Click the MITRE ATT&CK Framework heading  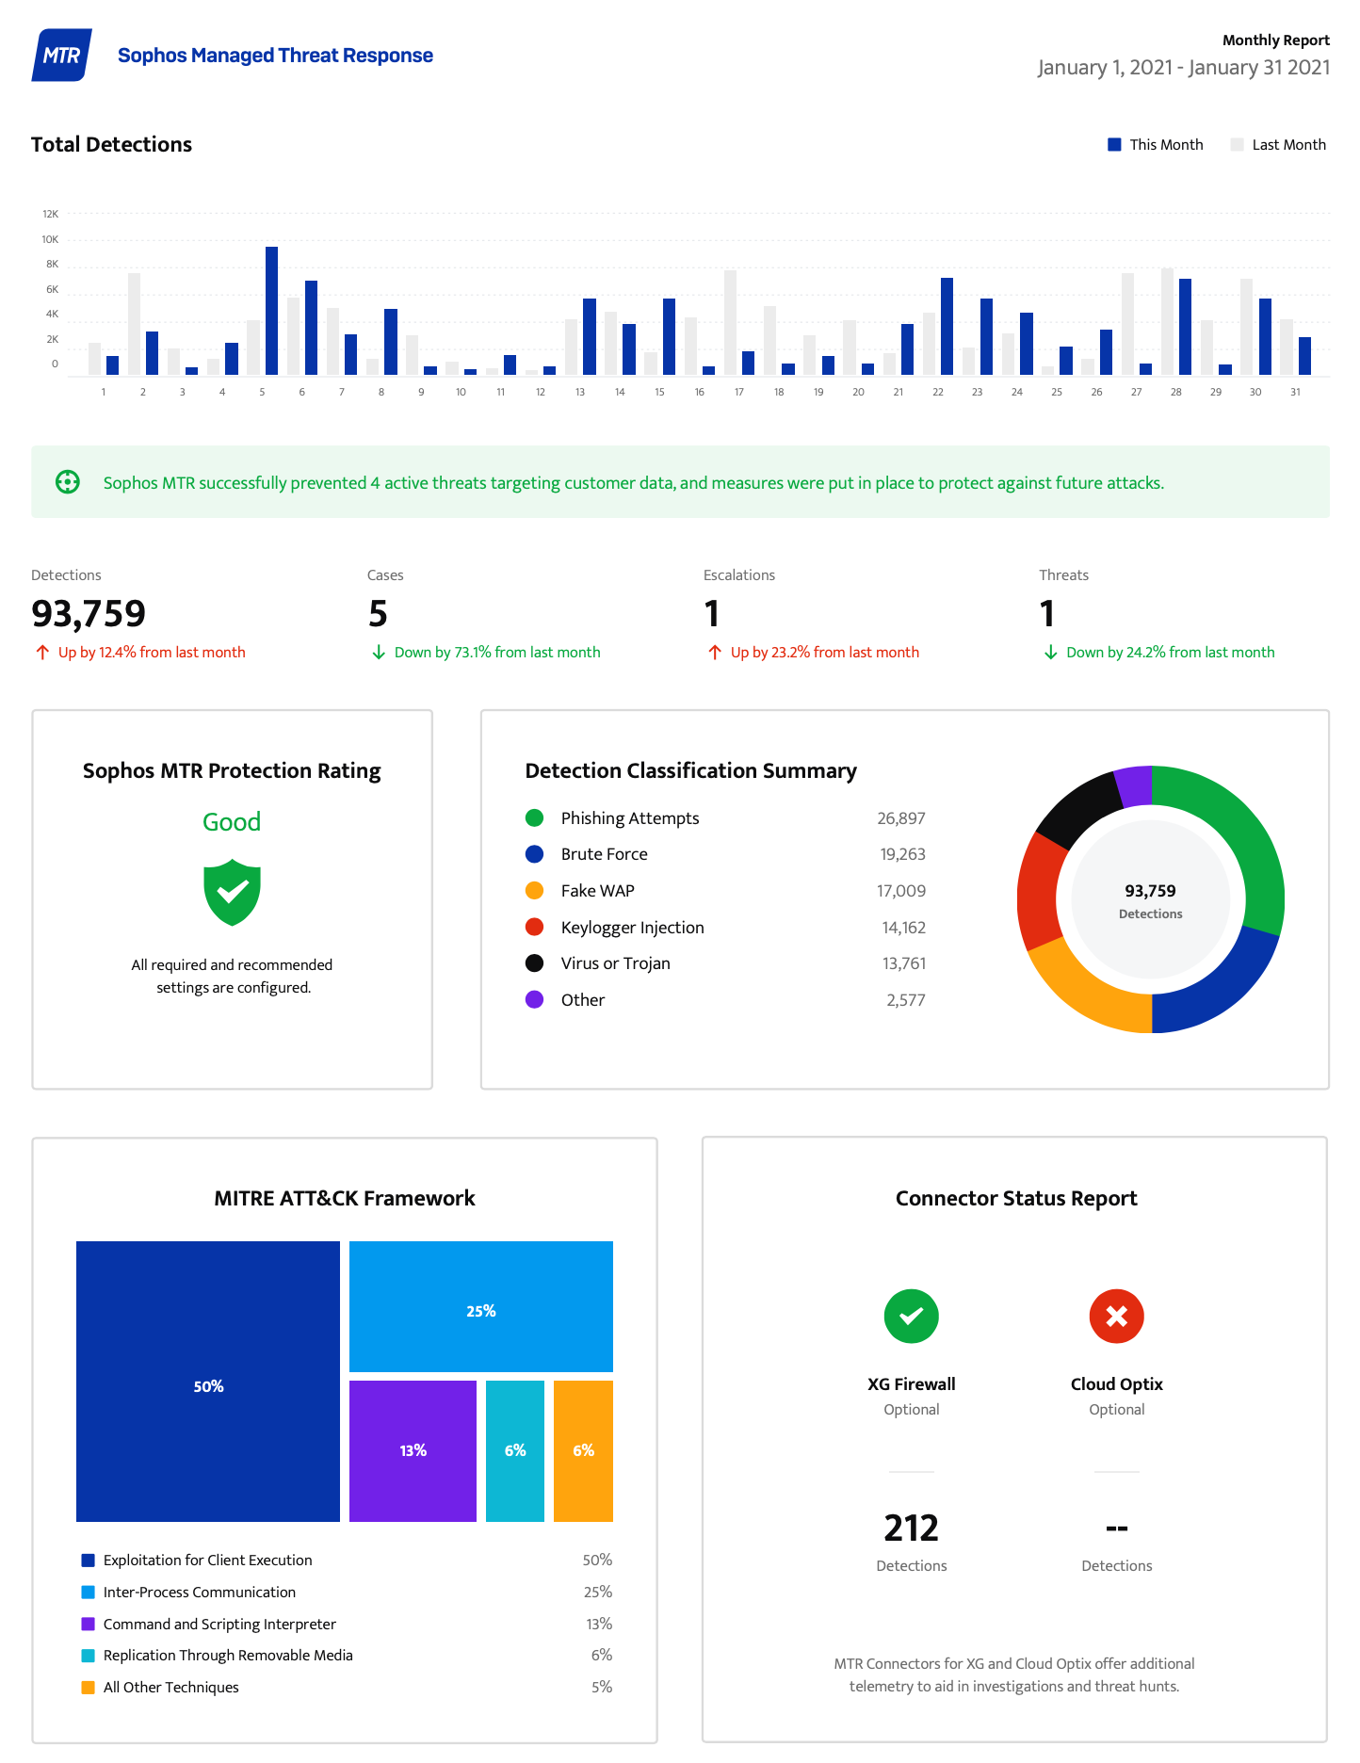tap(345, 1198)
